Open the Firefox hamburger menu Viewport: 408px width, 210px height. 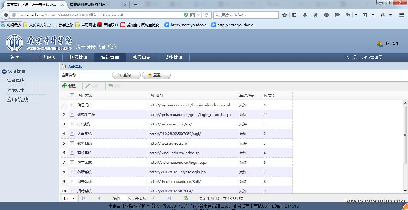[x=402, y=15]
